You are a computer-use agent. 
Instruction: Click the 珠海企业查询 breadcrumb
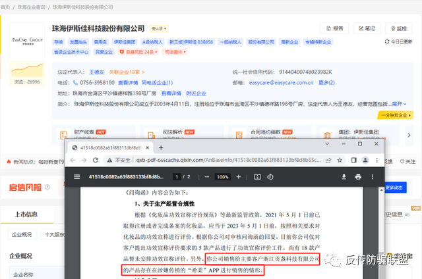[x=32, y=7]
